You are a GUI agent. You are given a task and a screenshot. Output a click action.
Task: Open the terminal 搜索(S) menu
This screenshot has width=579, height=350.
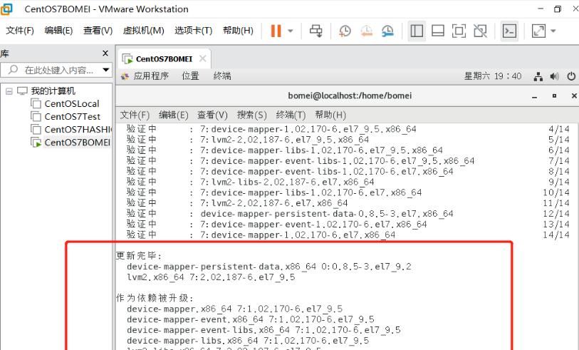252,115
